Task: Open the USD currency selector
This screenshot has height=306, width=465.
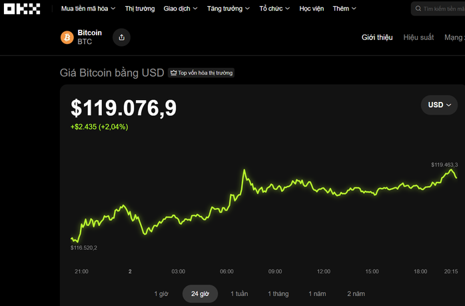Action: point(439,105)
